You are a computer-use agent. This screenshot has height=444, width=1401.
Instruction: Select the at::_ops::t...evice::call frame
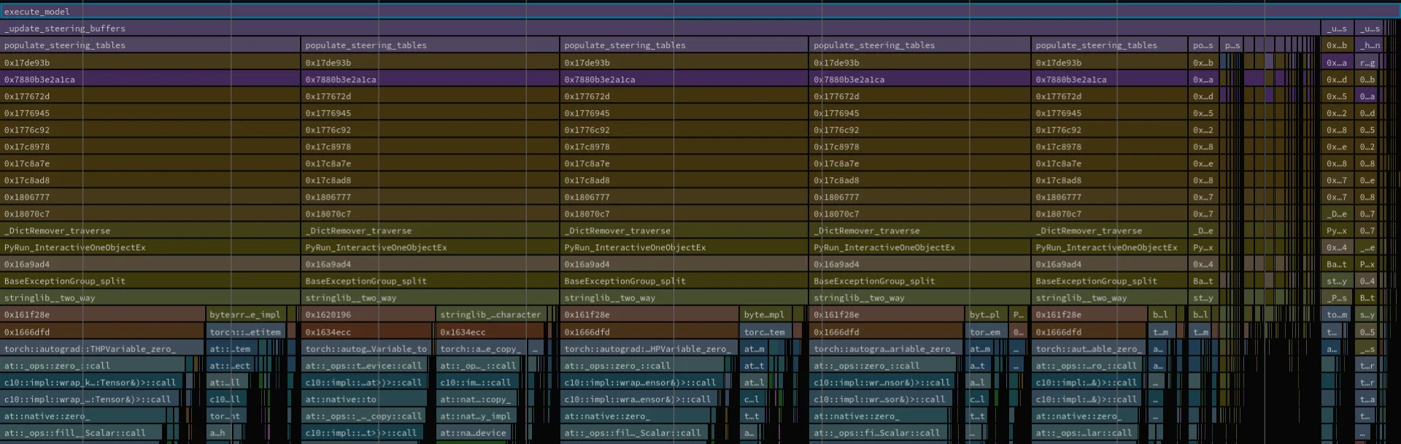coord(366,366)
